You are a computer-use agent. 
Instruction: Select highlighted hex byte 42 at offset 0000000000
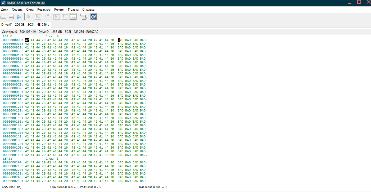point(27,40)
